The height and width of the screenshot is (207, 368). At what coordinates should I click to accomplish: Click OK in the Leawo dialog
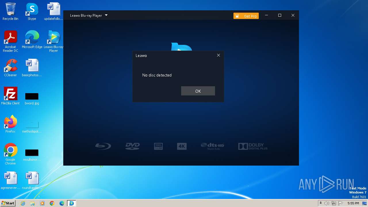pos(198,91)
